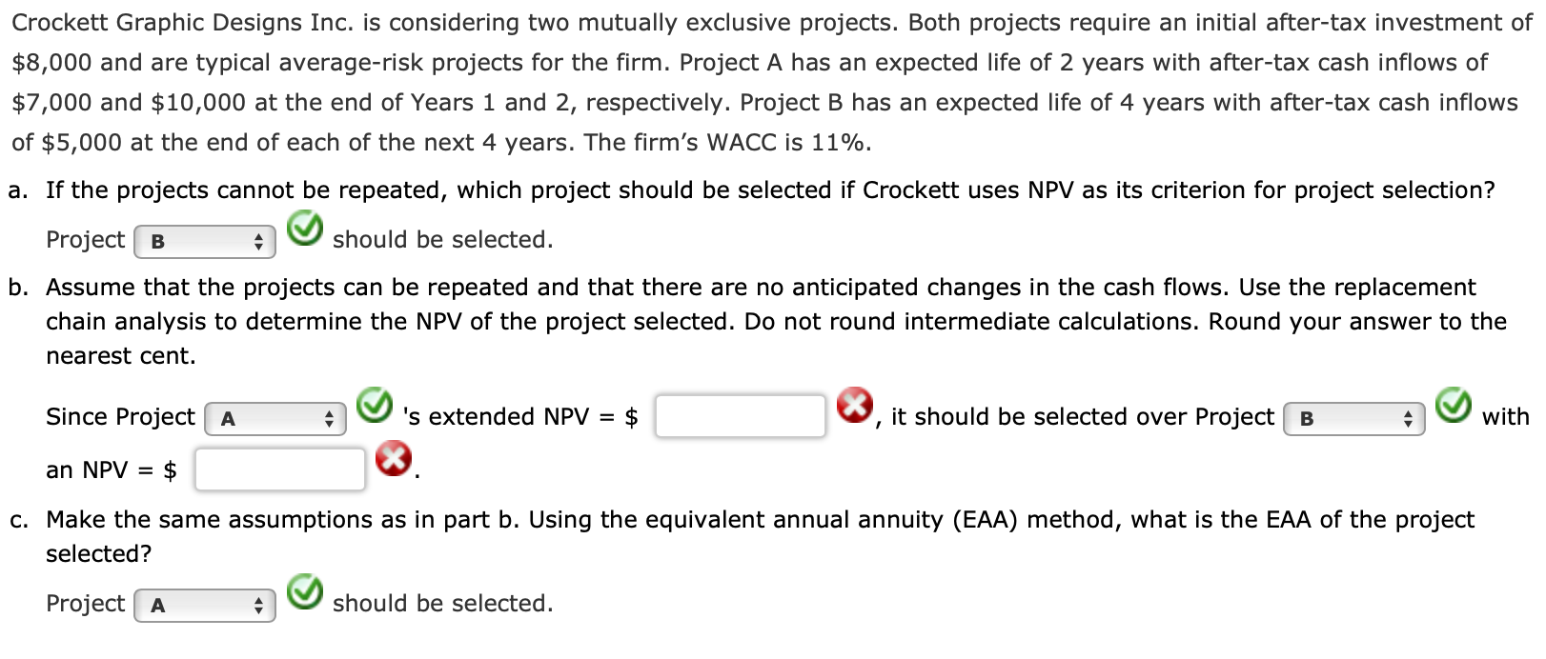Click the extended NPV input field
The height and width of the screenshot is (659, 1546).
click(x=741, y=416)
